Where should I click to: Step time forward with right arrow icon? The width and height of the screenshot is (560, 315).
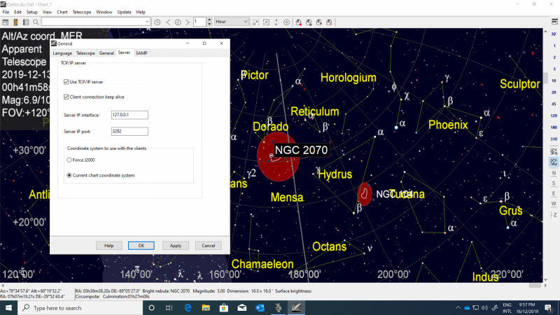point(188,22)
